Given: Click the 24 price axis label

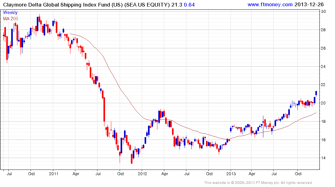Looking at the screenshot, I should pyautogui.click(x=323, y=66).
